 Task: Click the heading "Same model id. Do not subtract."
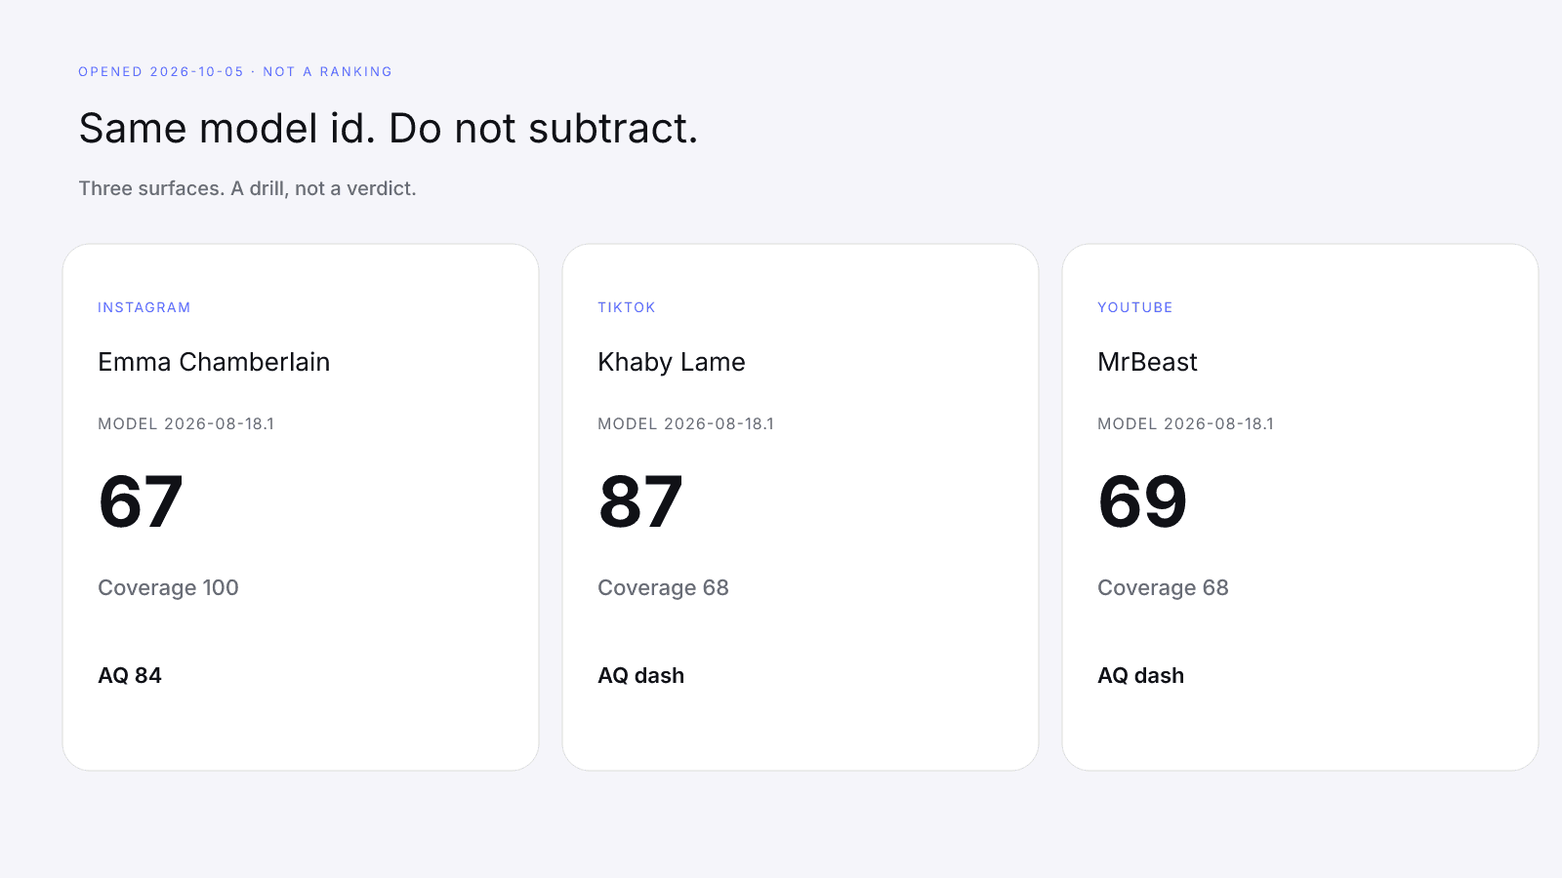(x=389, y=129)
